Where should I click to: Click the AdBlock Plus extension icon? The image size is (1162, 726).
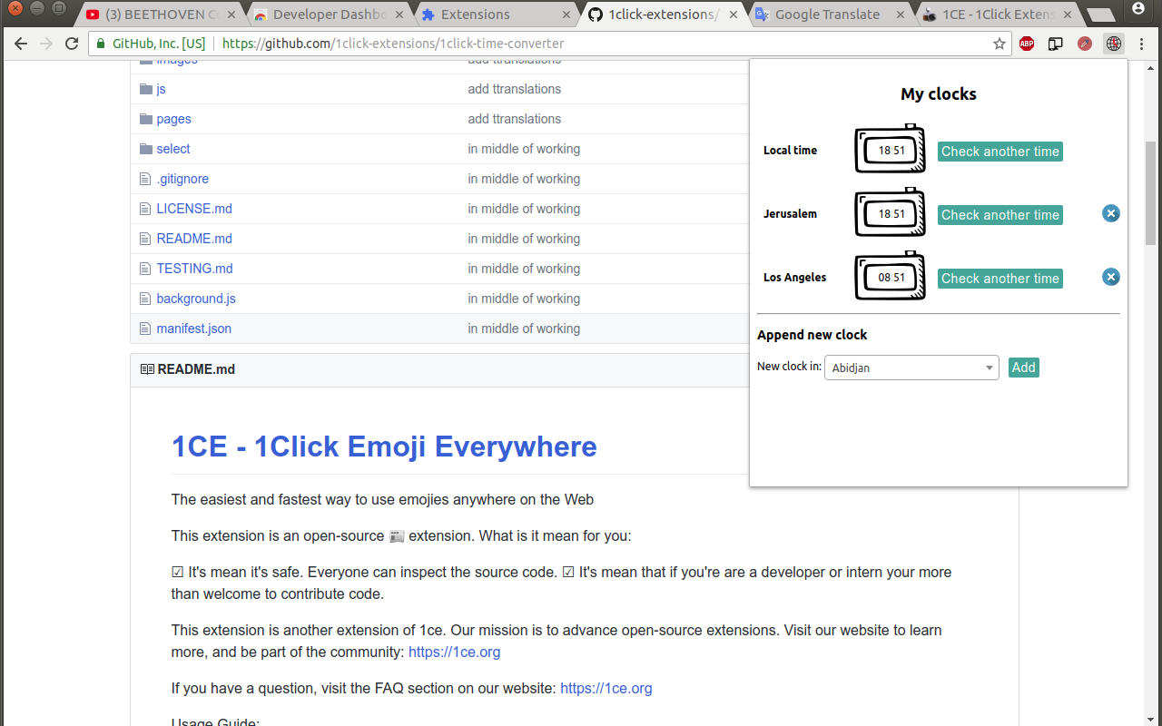pyautogui.click(x=1027, y=44)
